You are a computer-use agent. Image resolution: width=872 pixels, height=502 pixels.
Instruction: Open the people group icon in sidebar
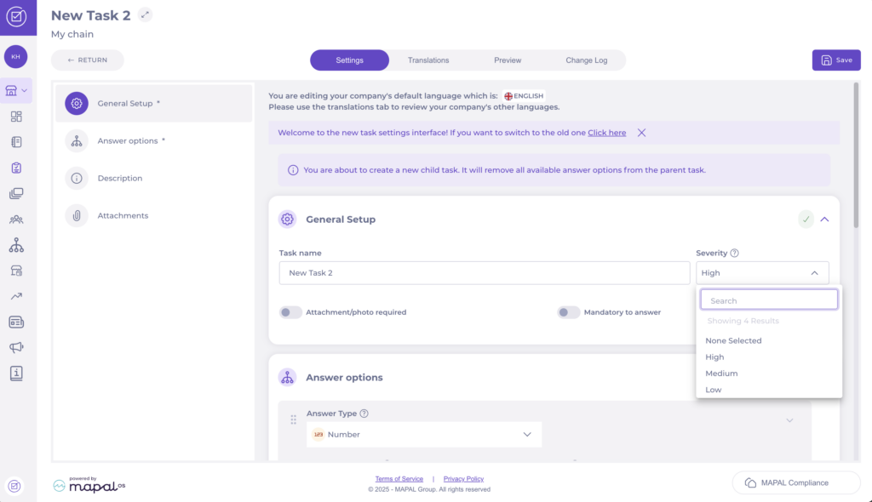[16, 220]
